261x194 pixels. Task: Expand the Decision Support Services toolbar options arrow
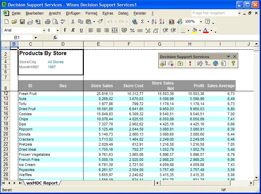[x=228, y=57]
